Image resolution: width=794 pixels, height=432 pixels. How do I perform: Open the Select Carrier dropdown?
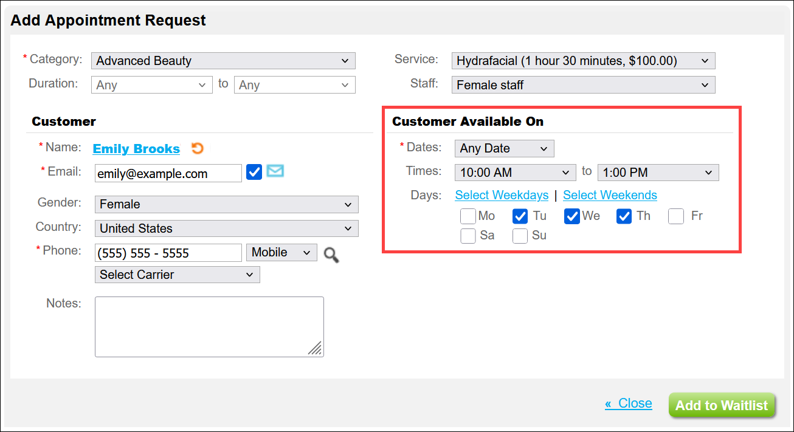178,275
